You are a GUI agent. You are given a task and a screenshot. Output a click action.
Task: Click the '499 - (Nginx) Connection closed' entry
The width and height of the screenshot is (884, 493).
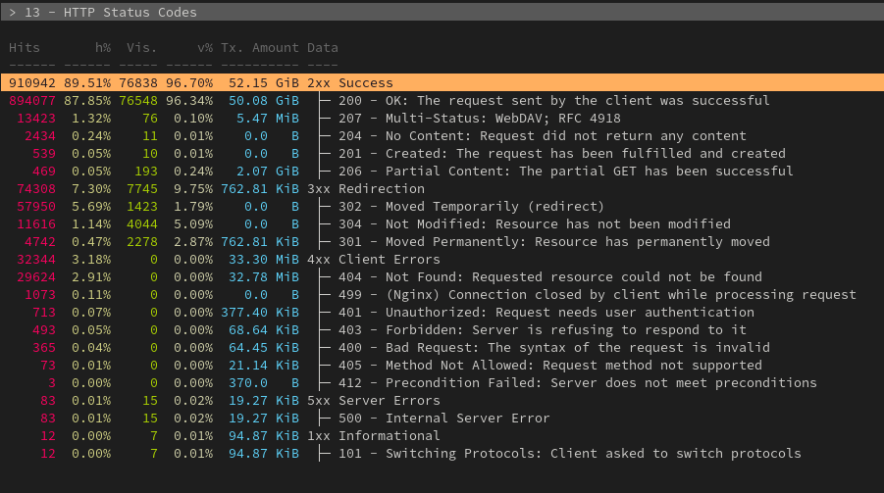(x=597, y=295)
